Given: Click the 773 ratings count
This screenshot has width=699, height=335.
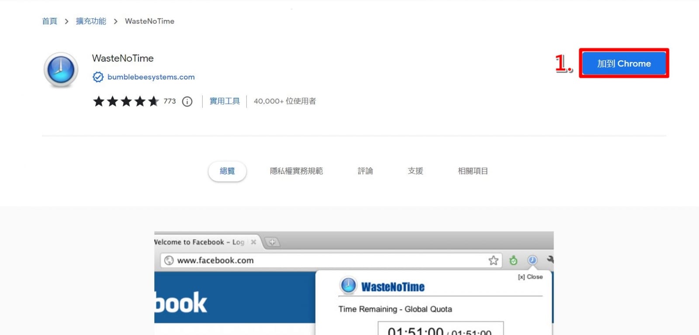Looking at the screenshot, I should coord(170,101).
